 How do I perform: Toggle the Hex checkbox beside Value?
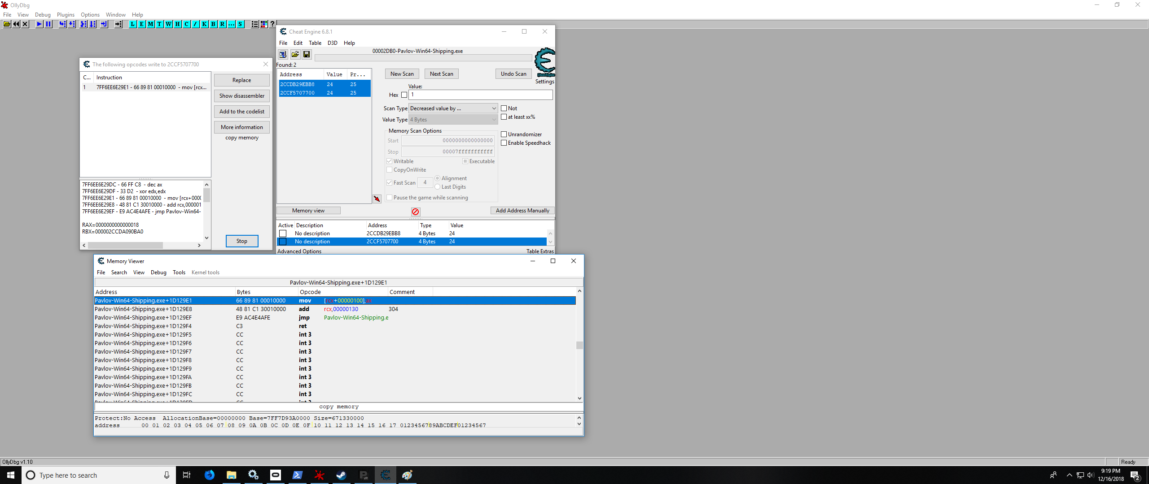click(x=404, y=95)
